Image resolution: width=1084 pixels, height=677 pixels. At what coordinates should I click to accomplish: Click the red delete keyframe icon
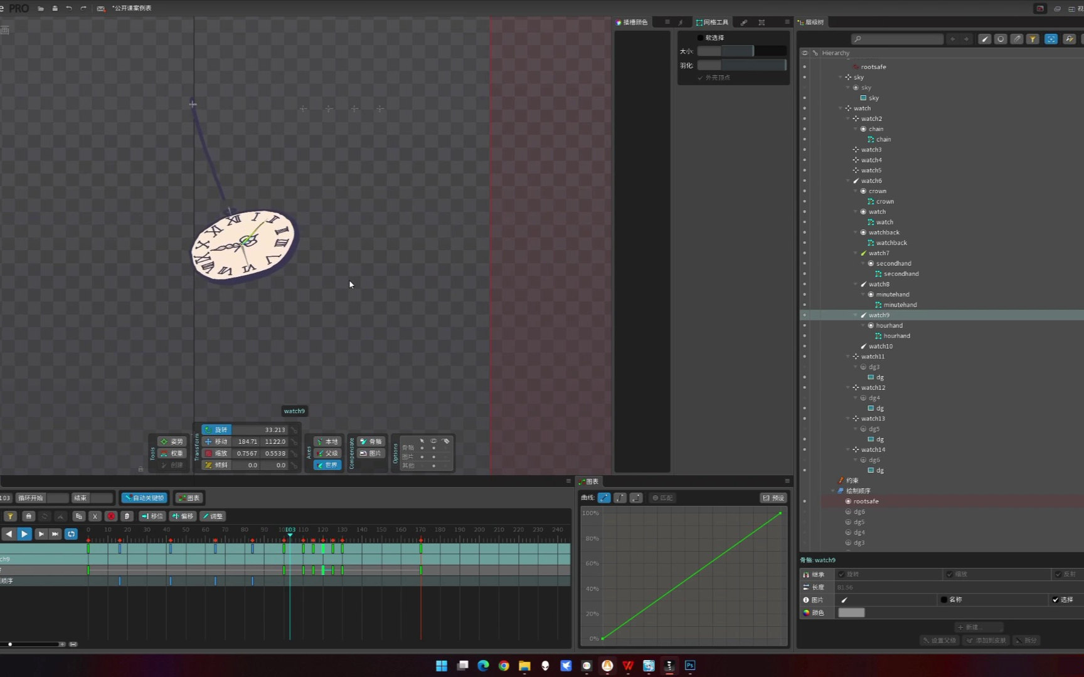(111, 517)
